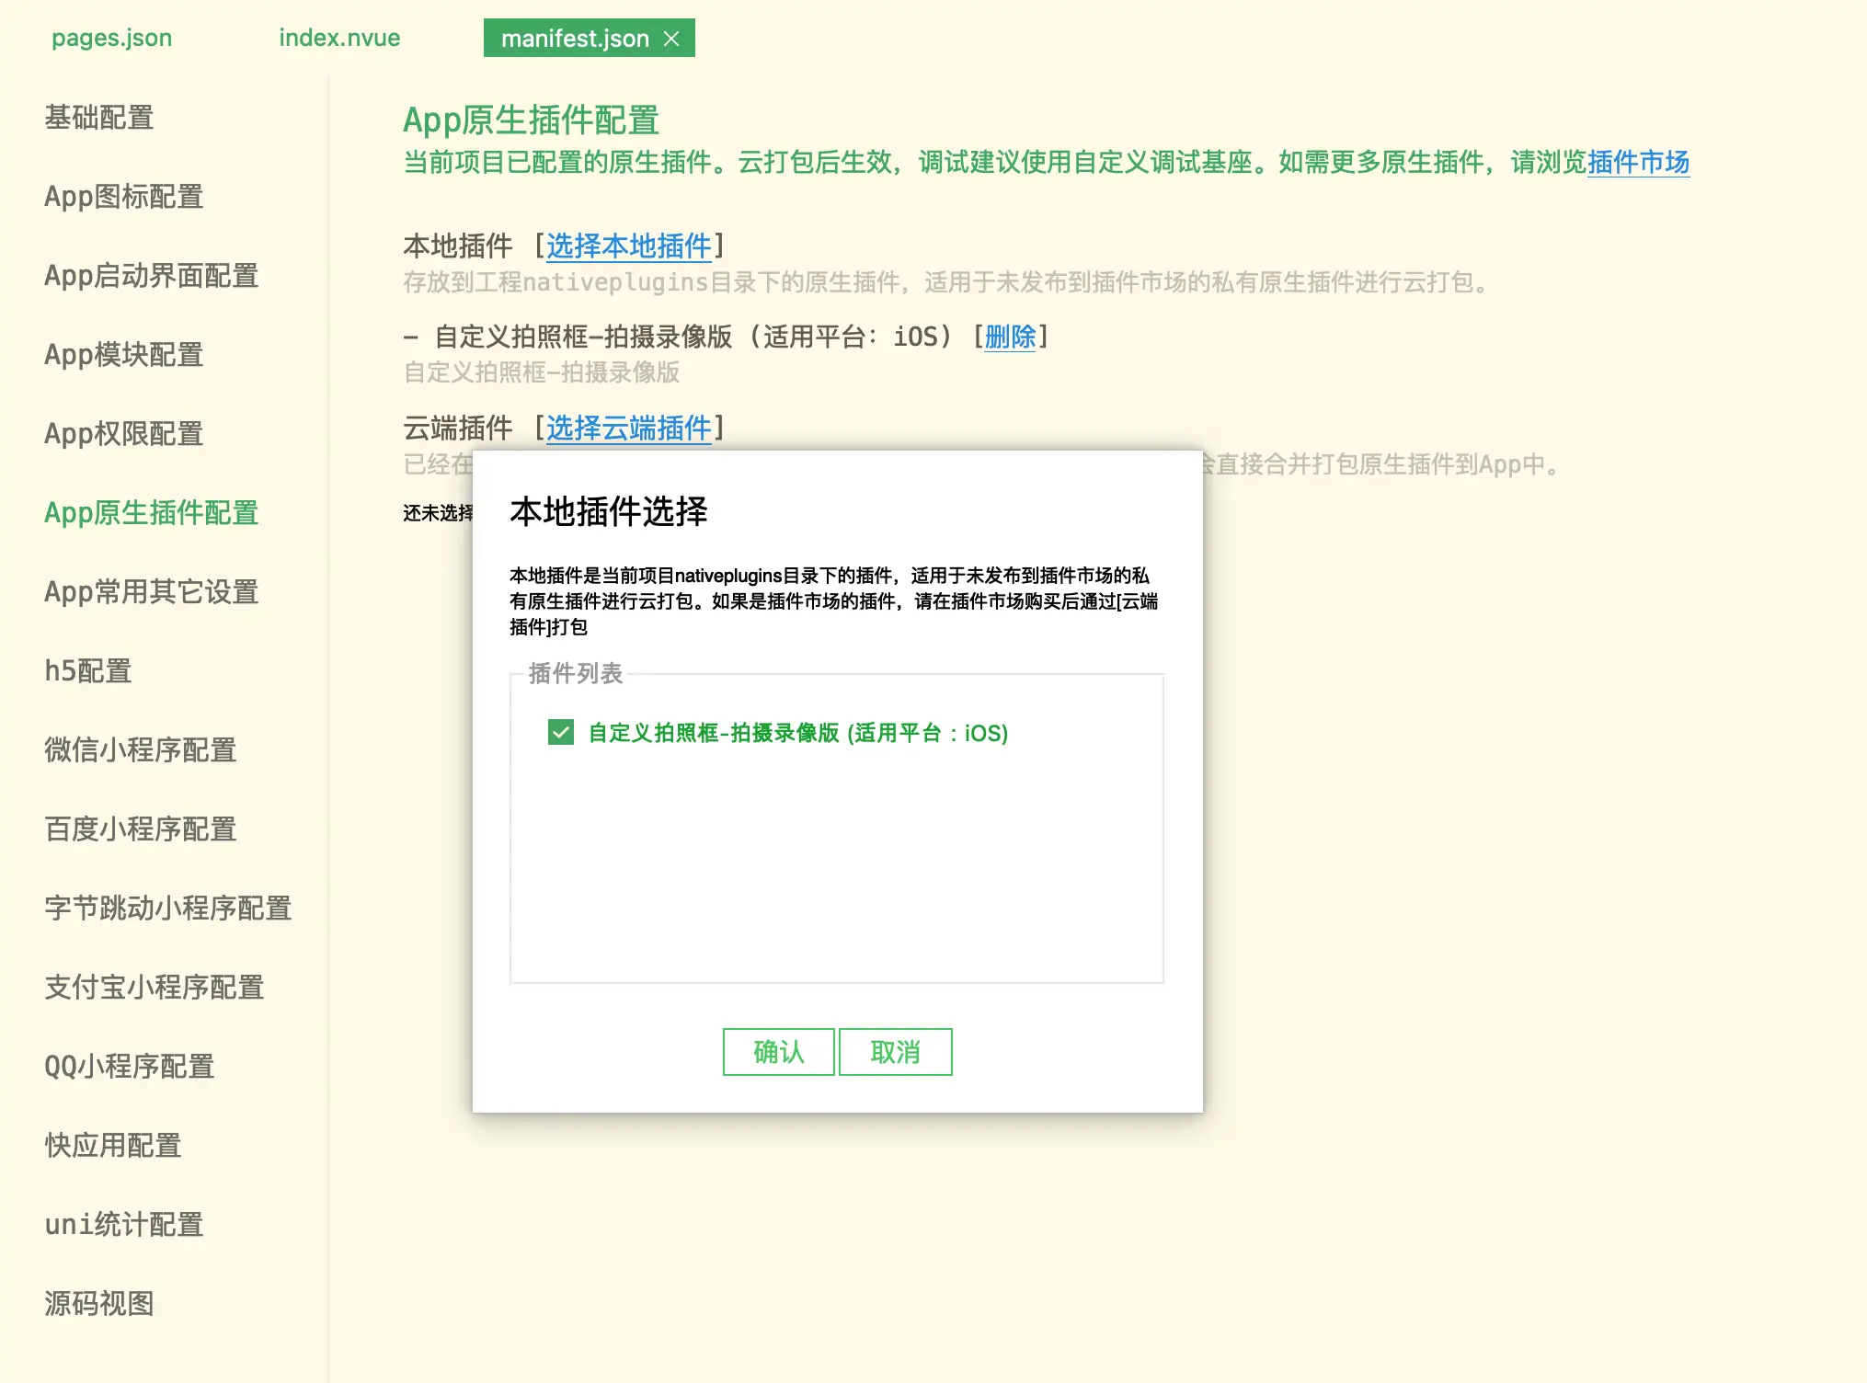1867x1383 pixels.
Task: Click the 选择云端插件 link
Action: tap(628, 428)
